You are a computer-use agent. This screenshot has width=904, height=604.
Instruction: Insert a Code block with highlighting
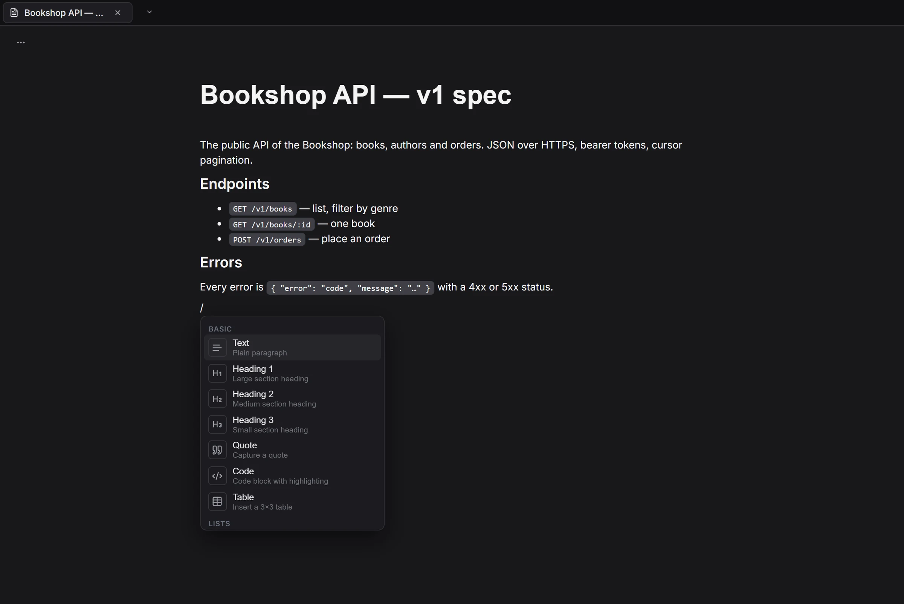[x=292, y=476]
